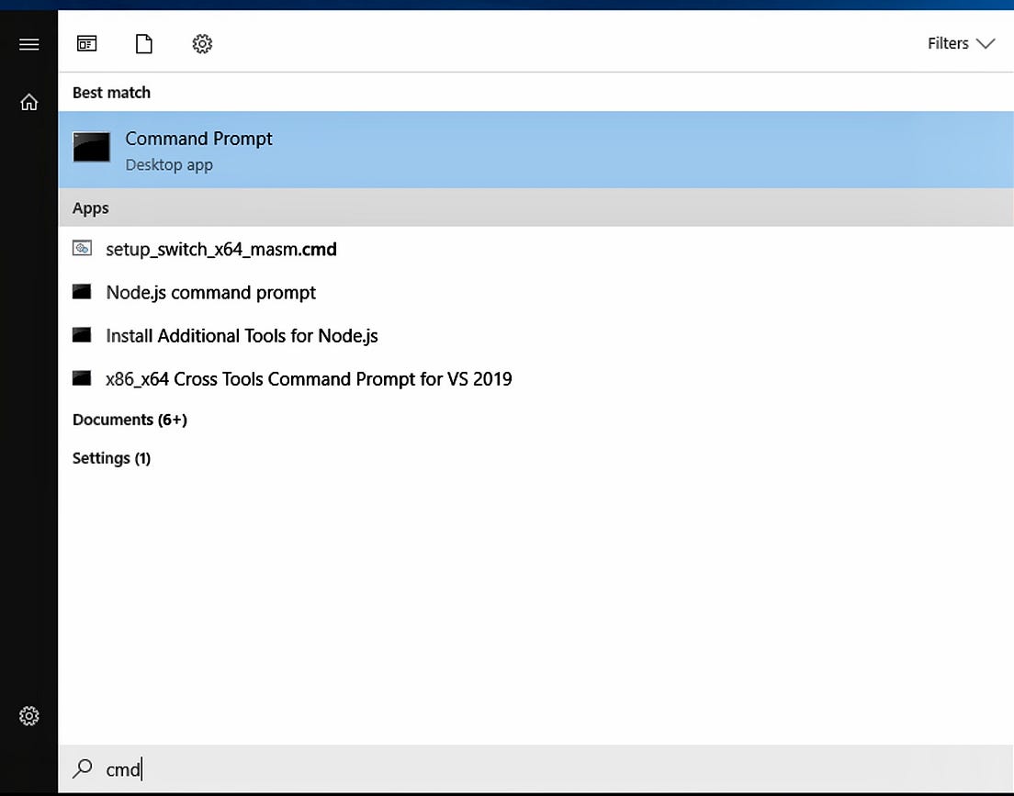Click the Command Prompt app thumbnail icon
The width and height of the screenshot is (1014, 796).
pyautogui.click(x=91, y=148)
